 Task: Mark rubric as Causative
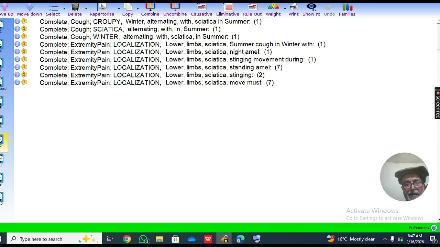coord(201,10)
